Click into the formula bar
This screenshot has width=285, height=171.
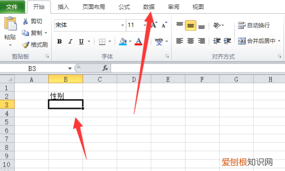point(198,68)
